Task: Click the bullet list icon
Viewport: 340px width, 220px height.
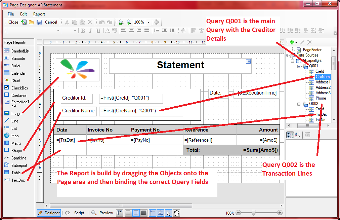Action: click(157, 31)
